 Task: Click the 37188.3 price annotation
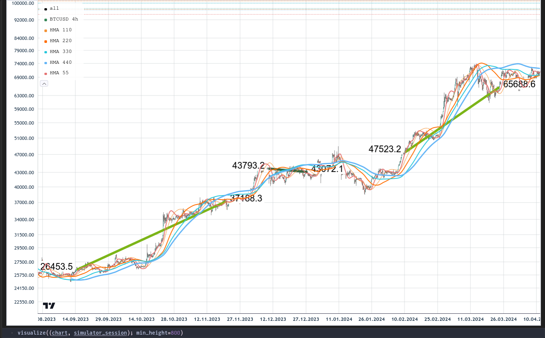246,198
